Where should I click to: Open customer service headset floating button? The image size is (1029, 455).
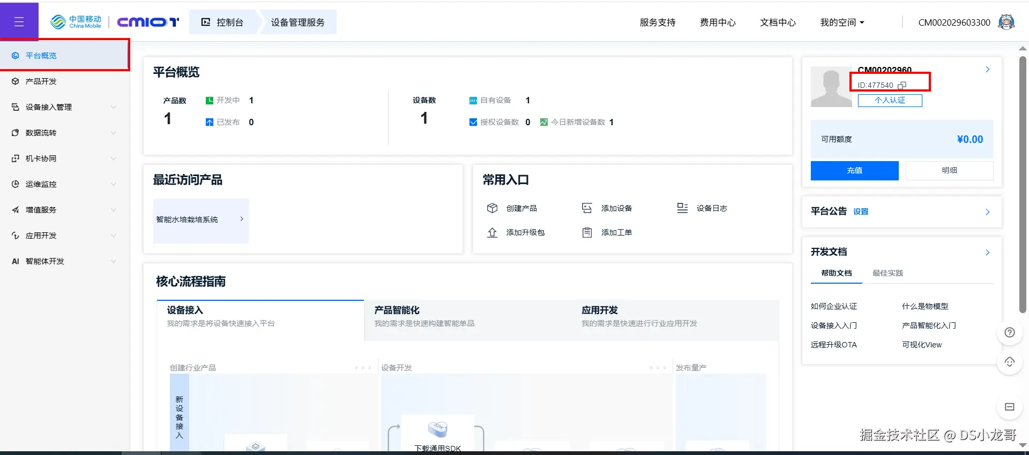click(x=1010, y=362)
